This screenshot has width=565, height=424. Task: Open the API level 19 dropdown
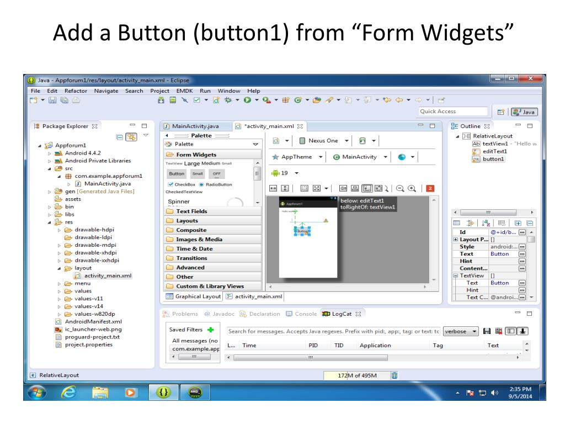285,173
